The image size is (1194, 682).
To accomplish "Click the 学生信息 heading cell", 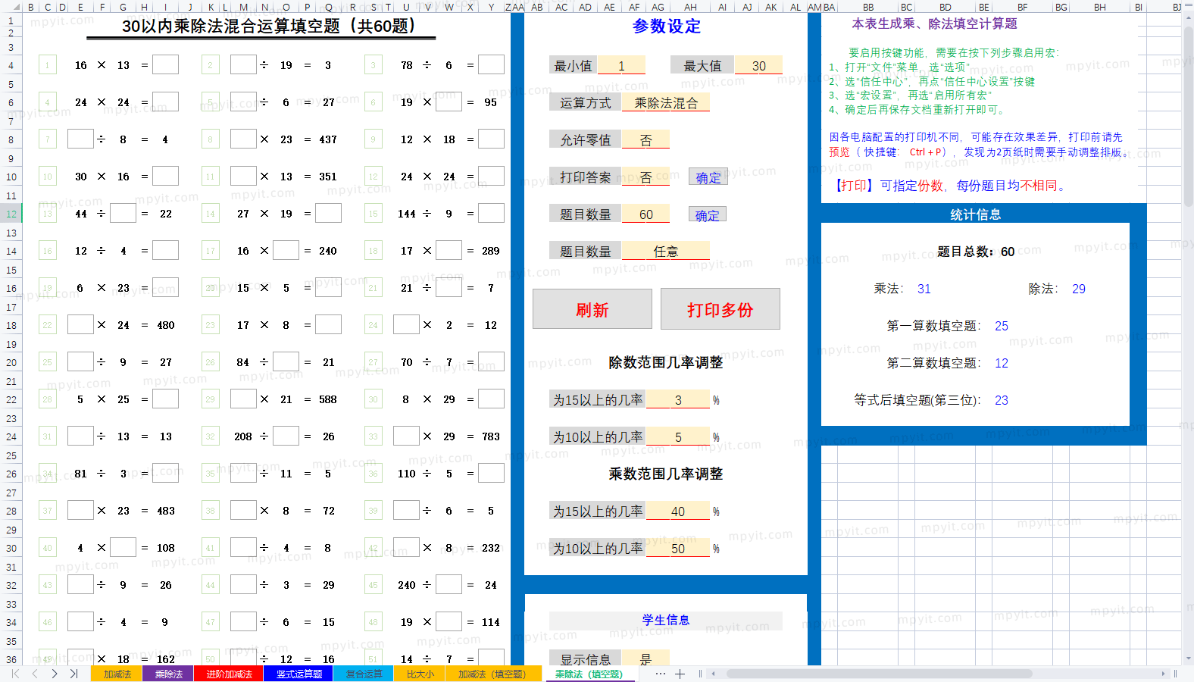I will (x=666, y=621).
